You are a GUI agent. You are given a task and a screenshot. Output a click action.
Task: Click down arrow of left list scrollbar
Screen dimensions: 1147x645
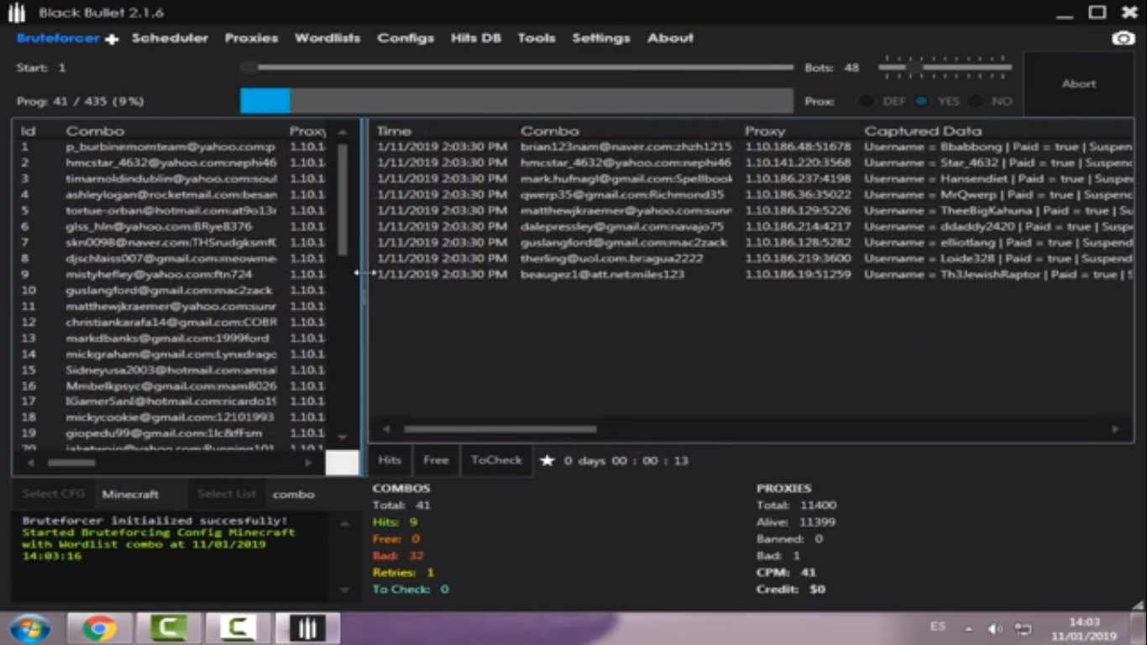click(342, 437)
